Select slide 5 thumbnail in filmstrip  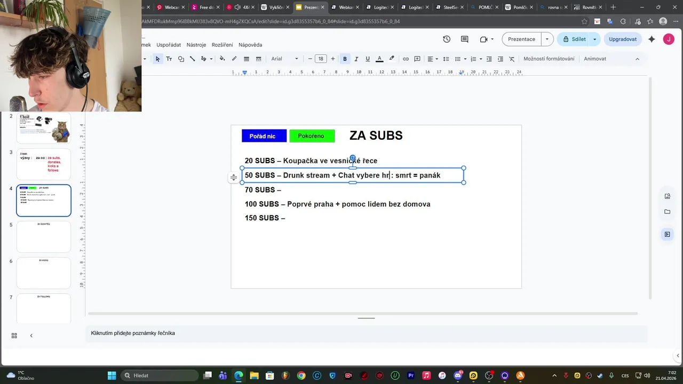[x=44, y=237]
